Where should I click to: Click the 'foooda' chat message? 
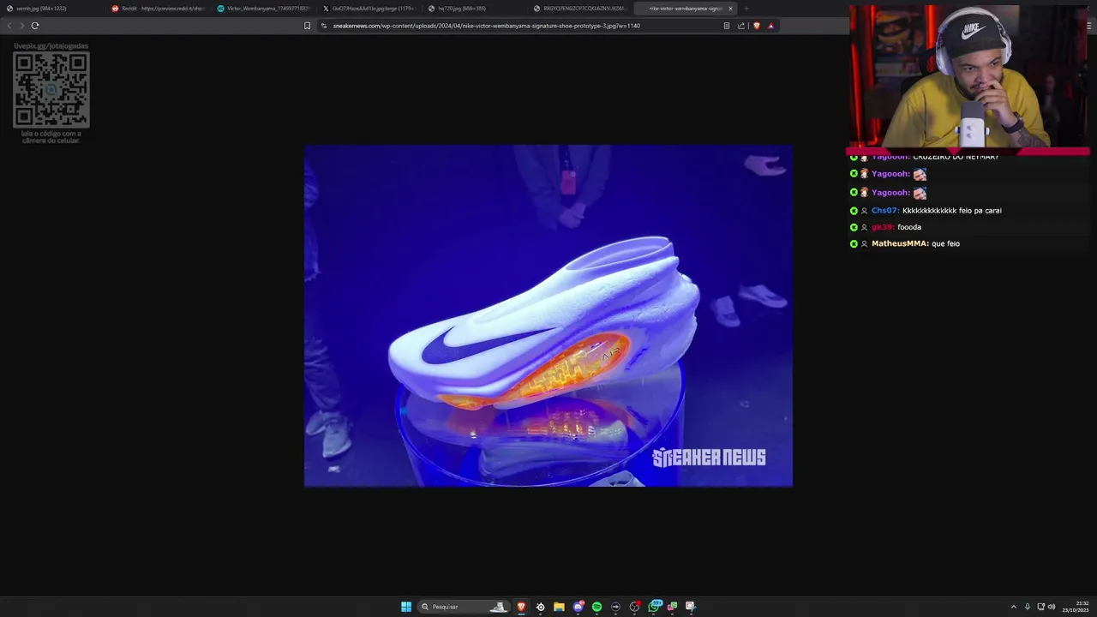[909, 227]
